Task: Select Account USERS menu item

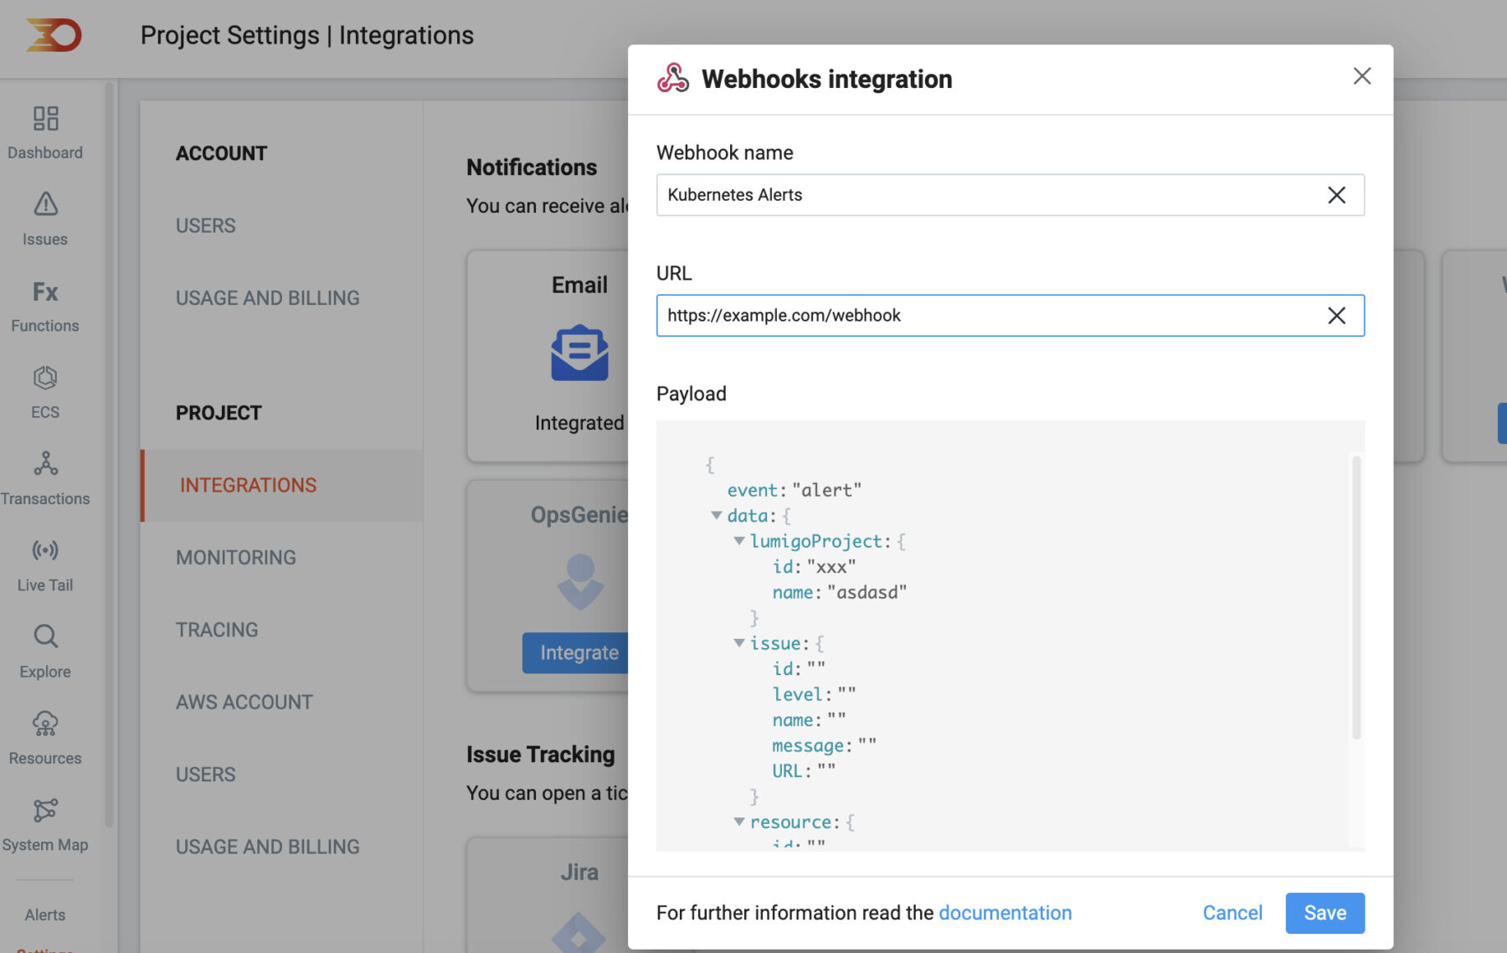Action: point(206,226)
